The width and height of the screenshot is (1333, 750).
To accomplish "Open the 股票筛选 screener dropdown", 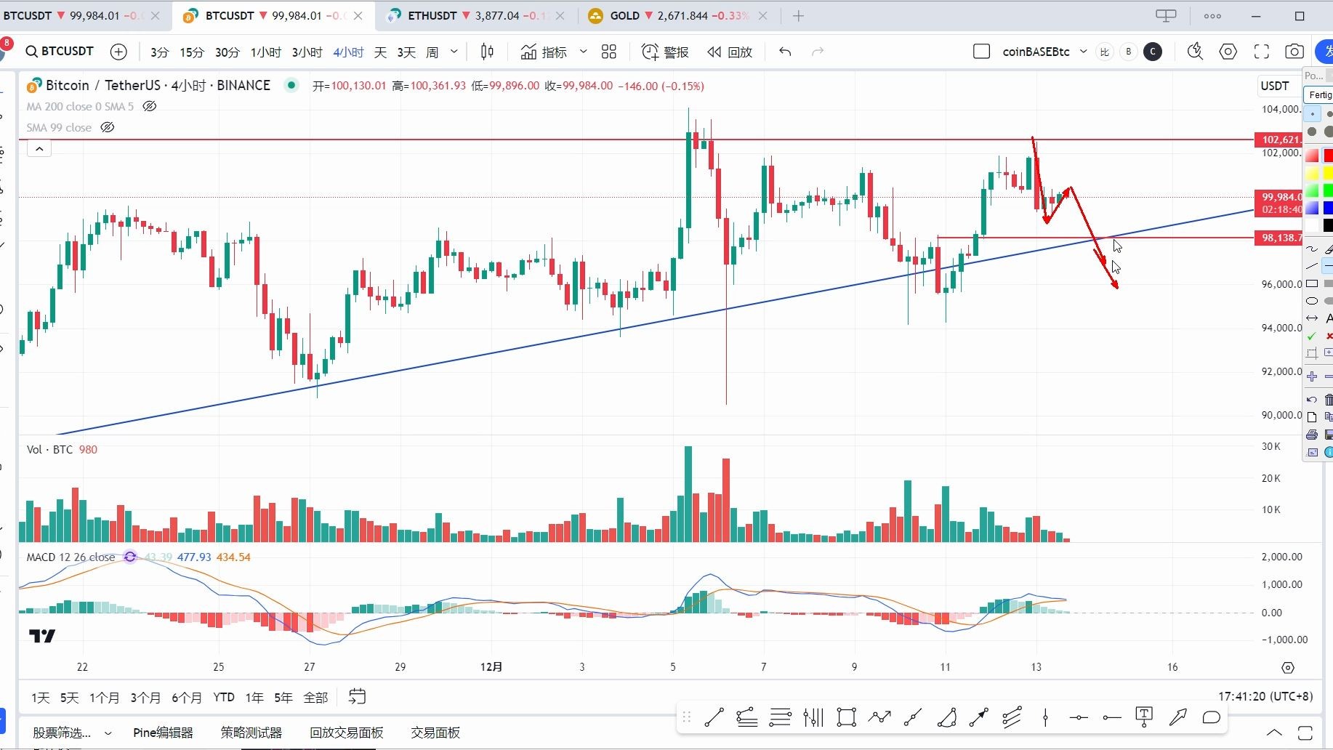I will [x=72, y=733].
